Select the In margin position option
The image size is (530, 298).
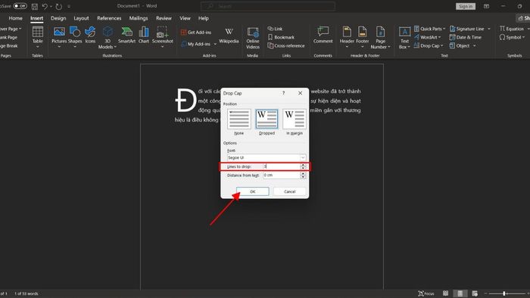(295, 123)
